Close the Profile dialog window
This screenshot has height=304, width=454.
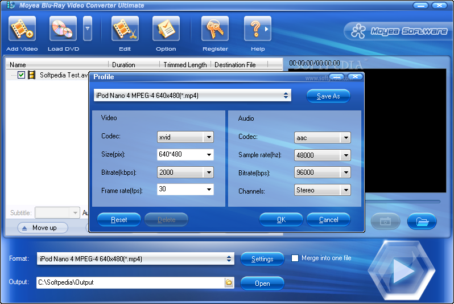tap(355, 77)
